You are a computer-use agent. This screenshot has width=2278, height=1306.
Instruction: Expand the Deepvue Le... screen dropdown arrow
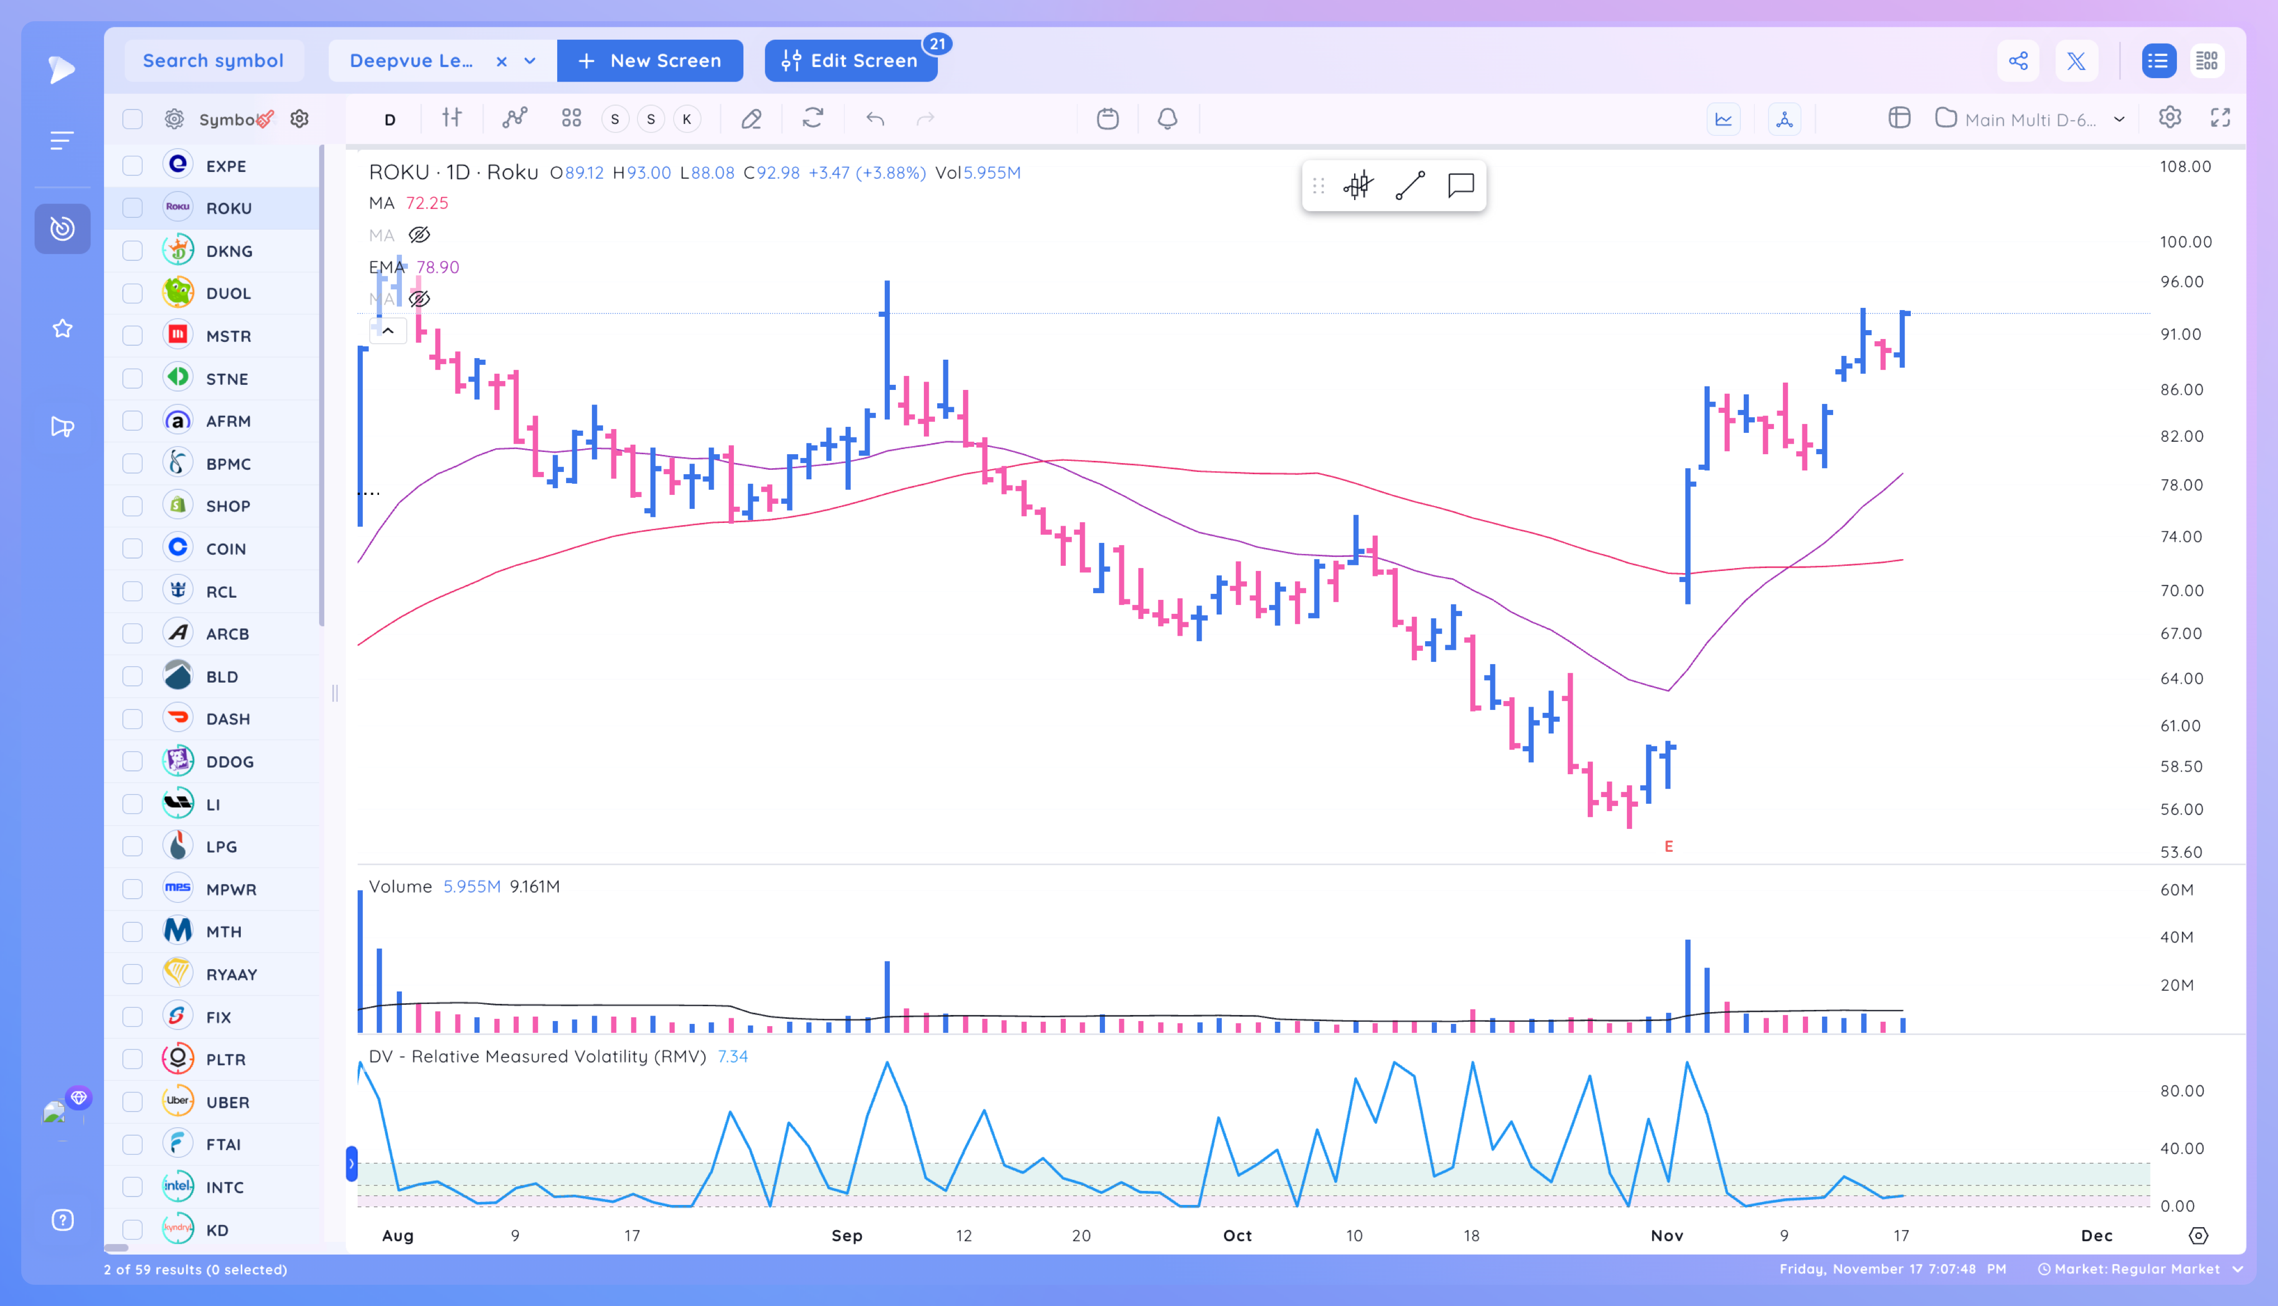[530, 61]
